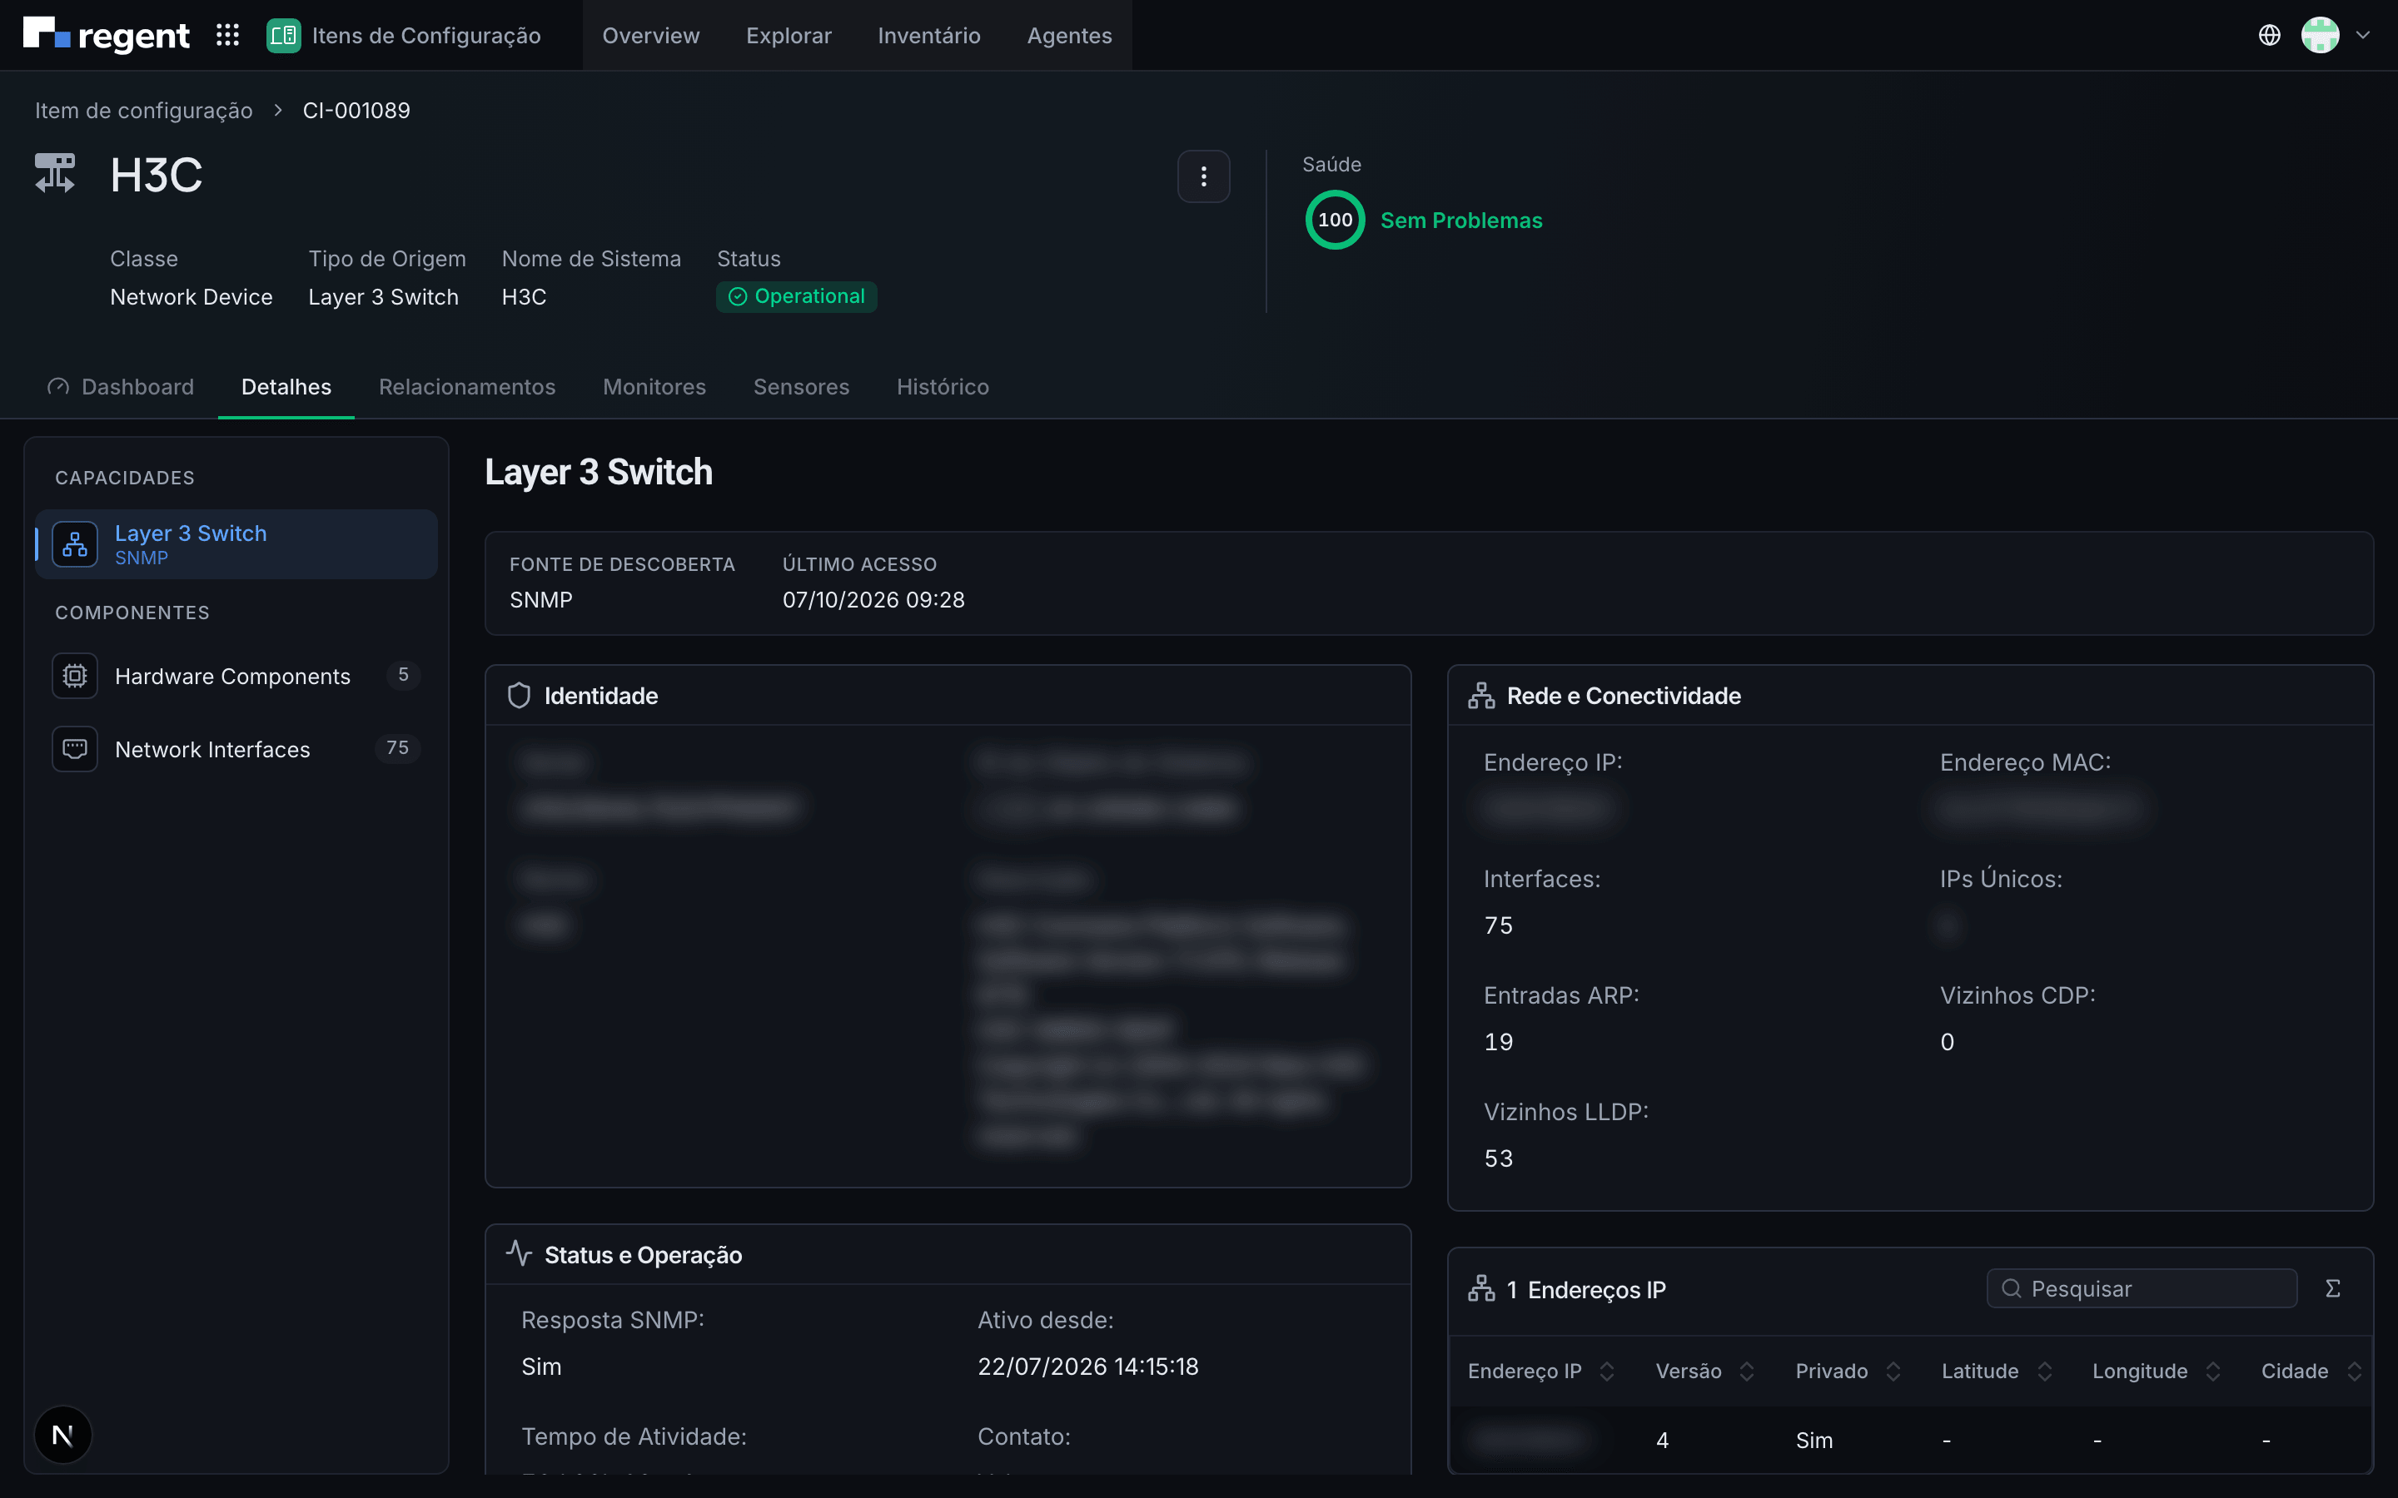Switch to the Monitores tab
The height and width of the screenshot is (1498, 2398).
[x=654, y=386]
